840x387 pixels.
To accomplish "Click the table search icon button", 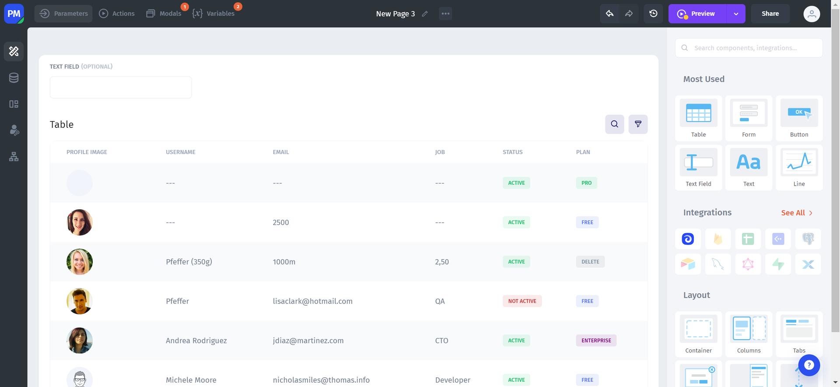I will tap(615, 124).
